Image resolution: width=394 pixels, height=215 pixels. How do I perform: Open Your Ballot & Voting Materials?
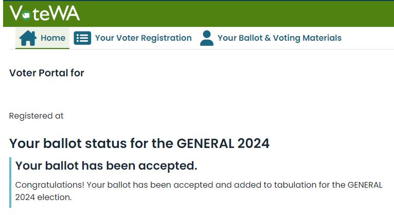tap(271, 38)
